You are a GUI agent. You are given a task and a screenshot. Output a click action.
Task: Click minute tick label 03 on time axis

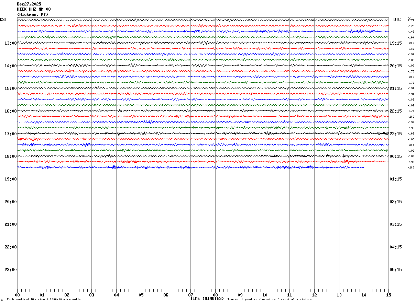pyautogui.click(x=92, y=295)
